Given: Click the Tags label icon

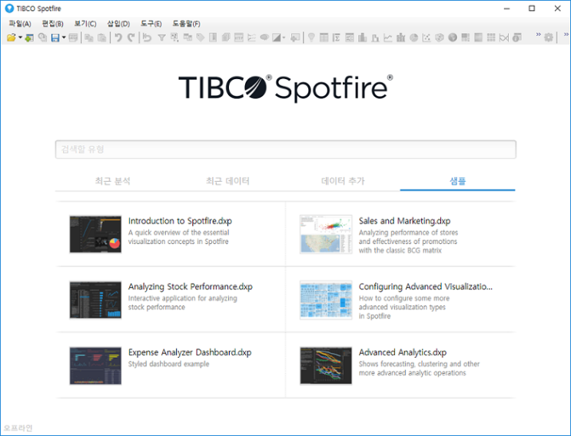Looking at the screenshot, I should click(x=201, y=38).
